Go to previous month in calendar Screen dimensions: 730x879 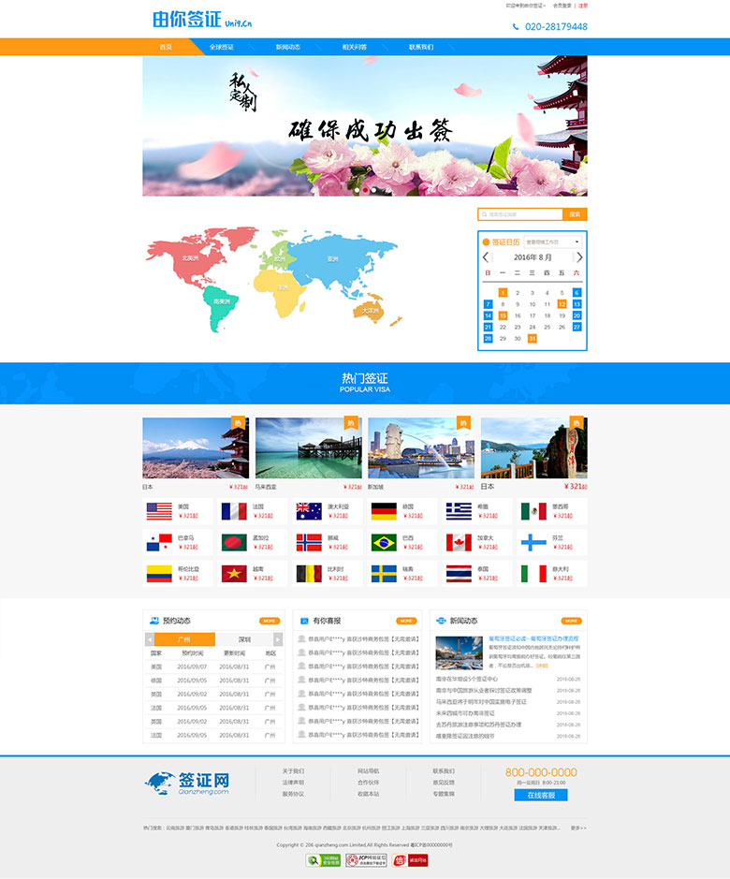pos(486,257)
